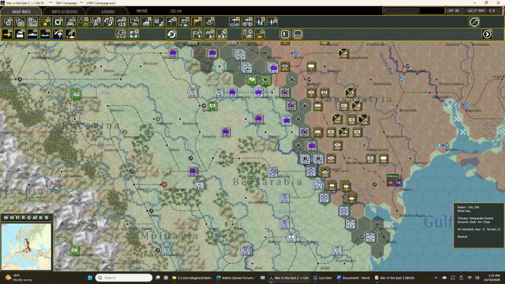The image size is (505, 284).
Task: Click the Ctrl key button
Action: tap(298, 34)
